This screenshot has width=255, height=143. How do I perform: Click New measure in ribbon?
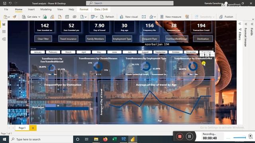pyautogui.click(x=171, y=17)
